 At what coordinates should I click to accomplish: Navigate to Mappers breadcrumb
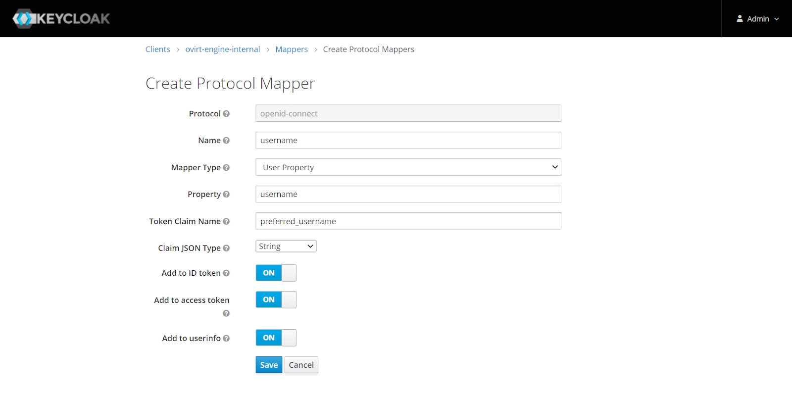point(291,50)
